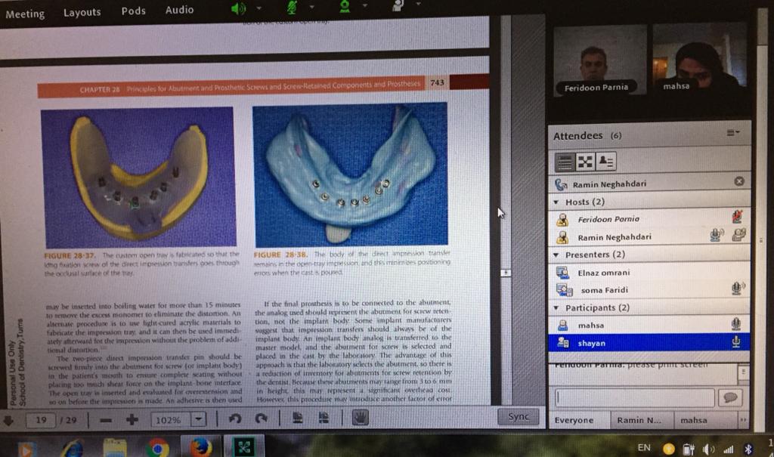Rotate the document counterclockwise
This screenshot has width=774, height=457.
tap(234, 418)
